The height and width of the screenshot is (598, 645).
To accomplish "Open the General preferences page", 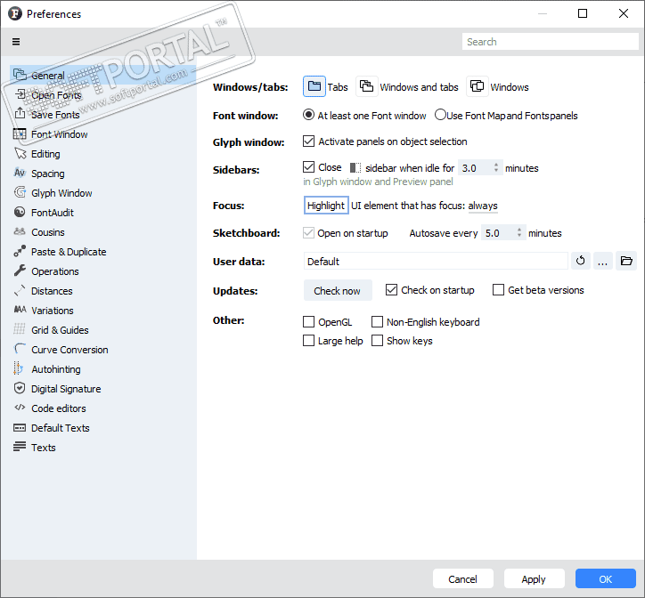I will tap(102, 76).
